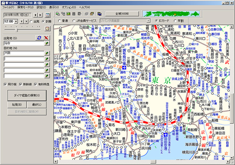Click pencil icon beside second destination field
Screen dimensions: 235x165
(47, 59)
